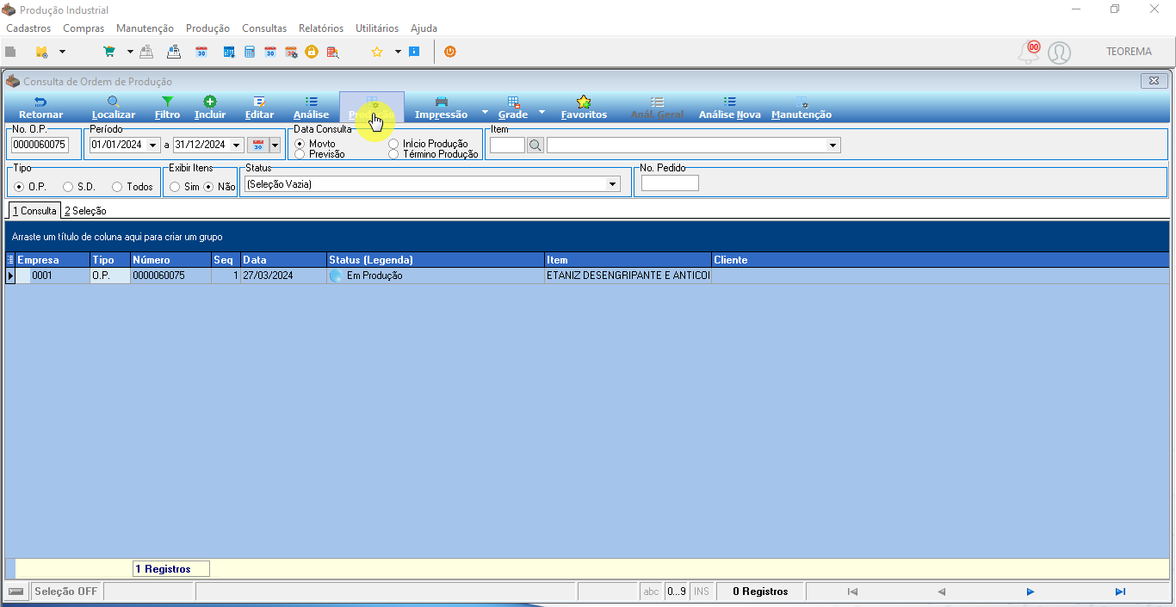Click the Favoritos star icon

[x=584, y=102]
